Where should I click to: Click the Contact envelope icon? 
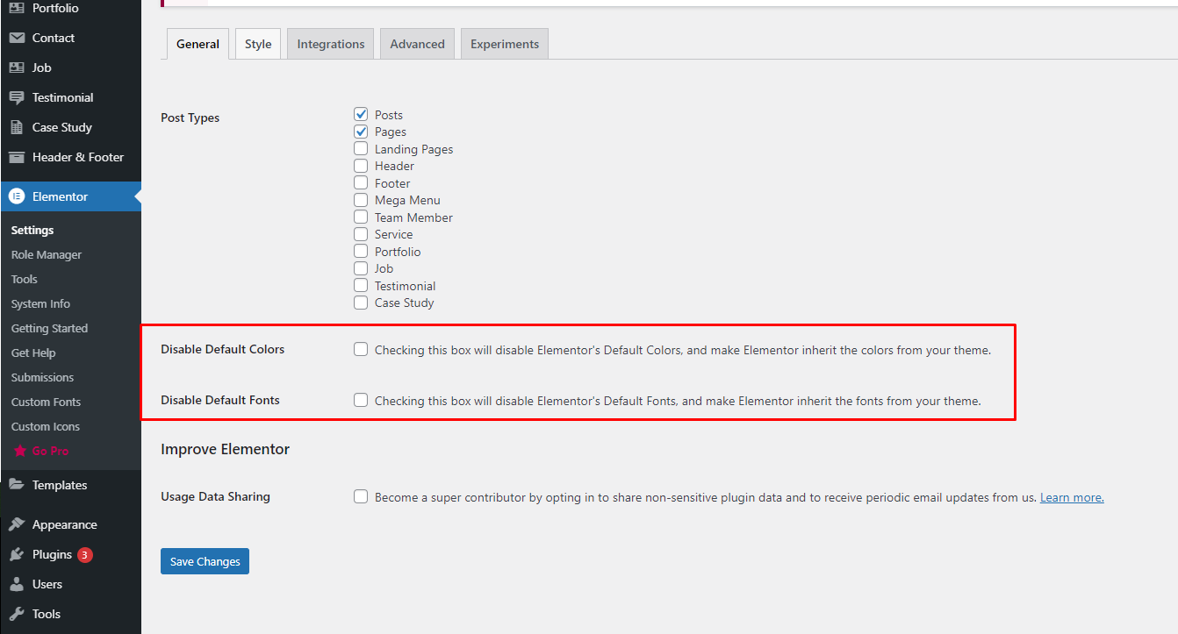(17, 38)
